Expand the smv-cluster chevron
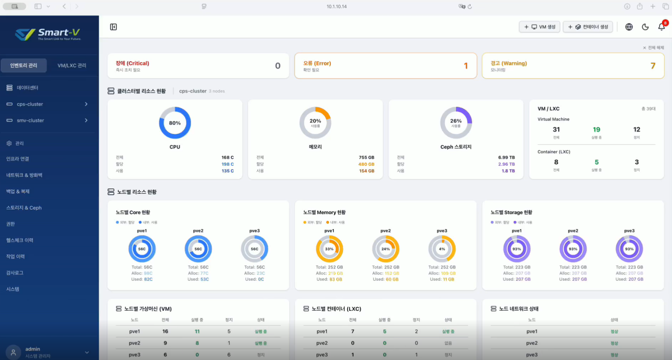This screenshot has width=672, height=360. (x=86, y=120)
